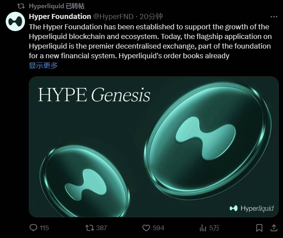Repost this tweet using the retweet icon

pyautogui.click(x=89, y=228)
